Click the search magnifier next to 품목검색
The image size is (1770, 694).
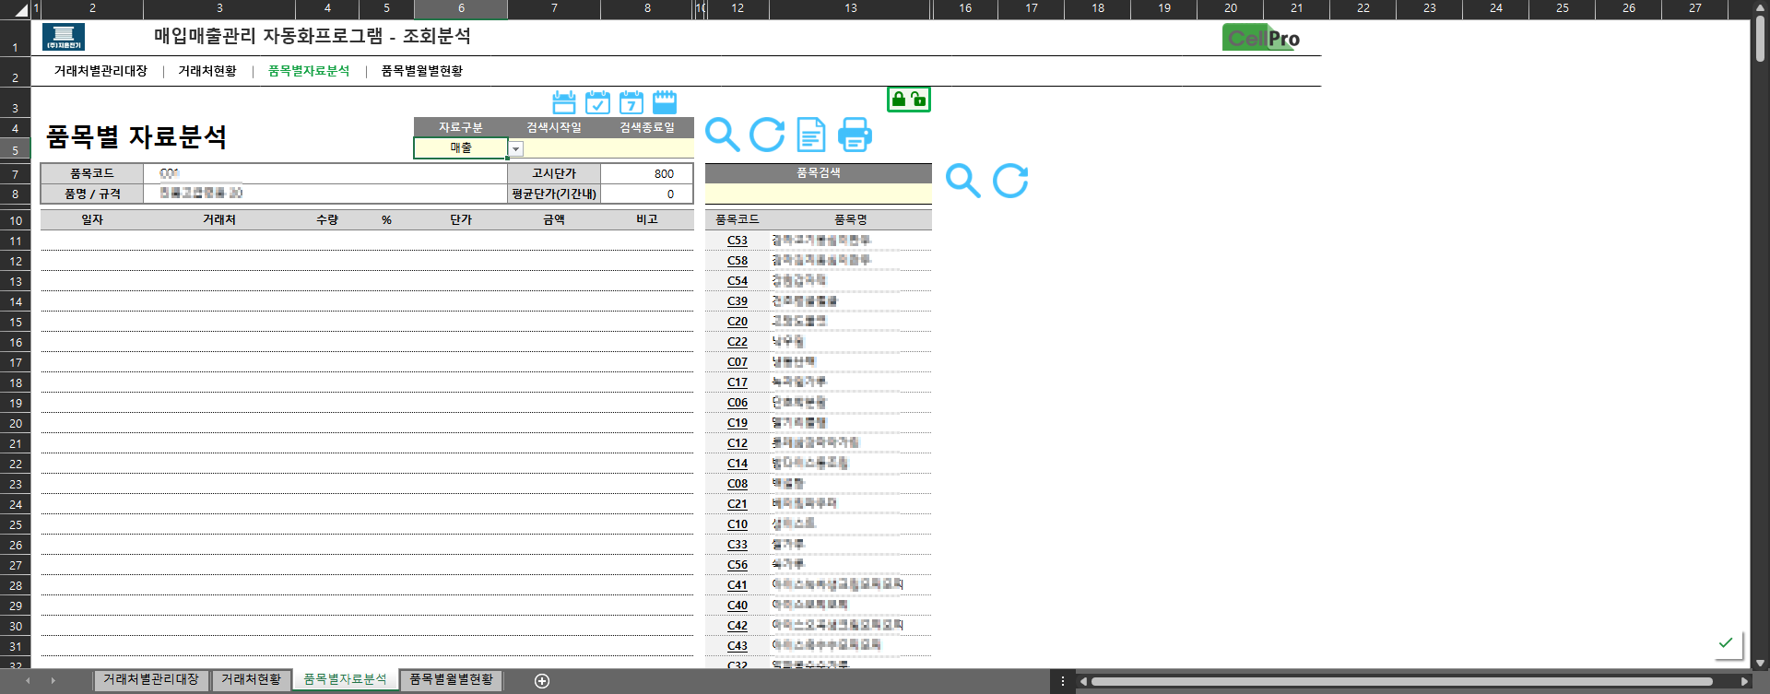tap(962, 181)
